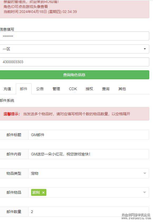The height and width of the screenshot is (222, 153).
Task: Select the 邮件 tab
Action: point(23,89)
